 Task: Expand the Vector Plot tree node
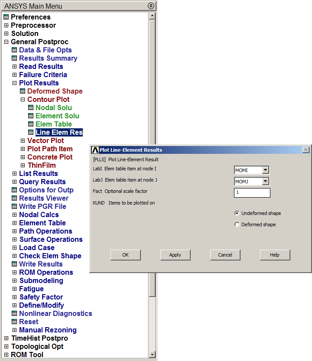click(x=23, y=141)
